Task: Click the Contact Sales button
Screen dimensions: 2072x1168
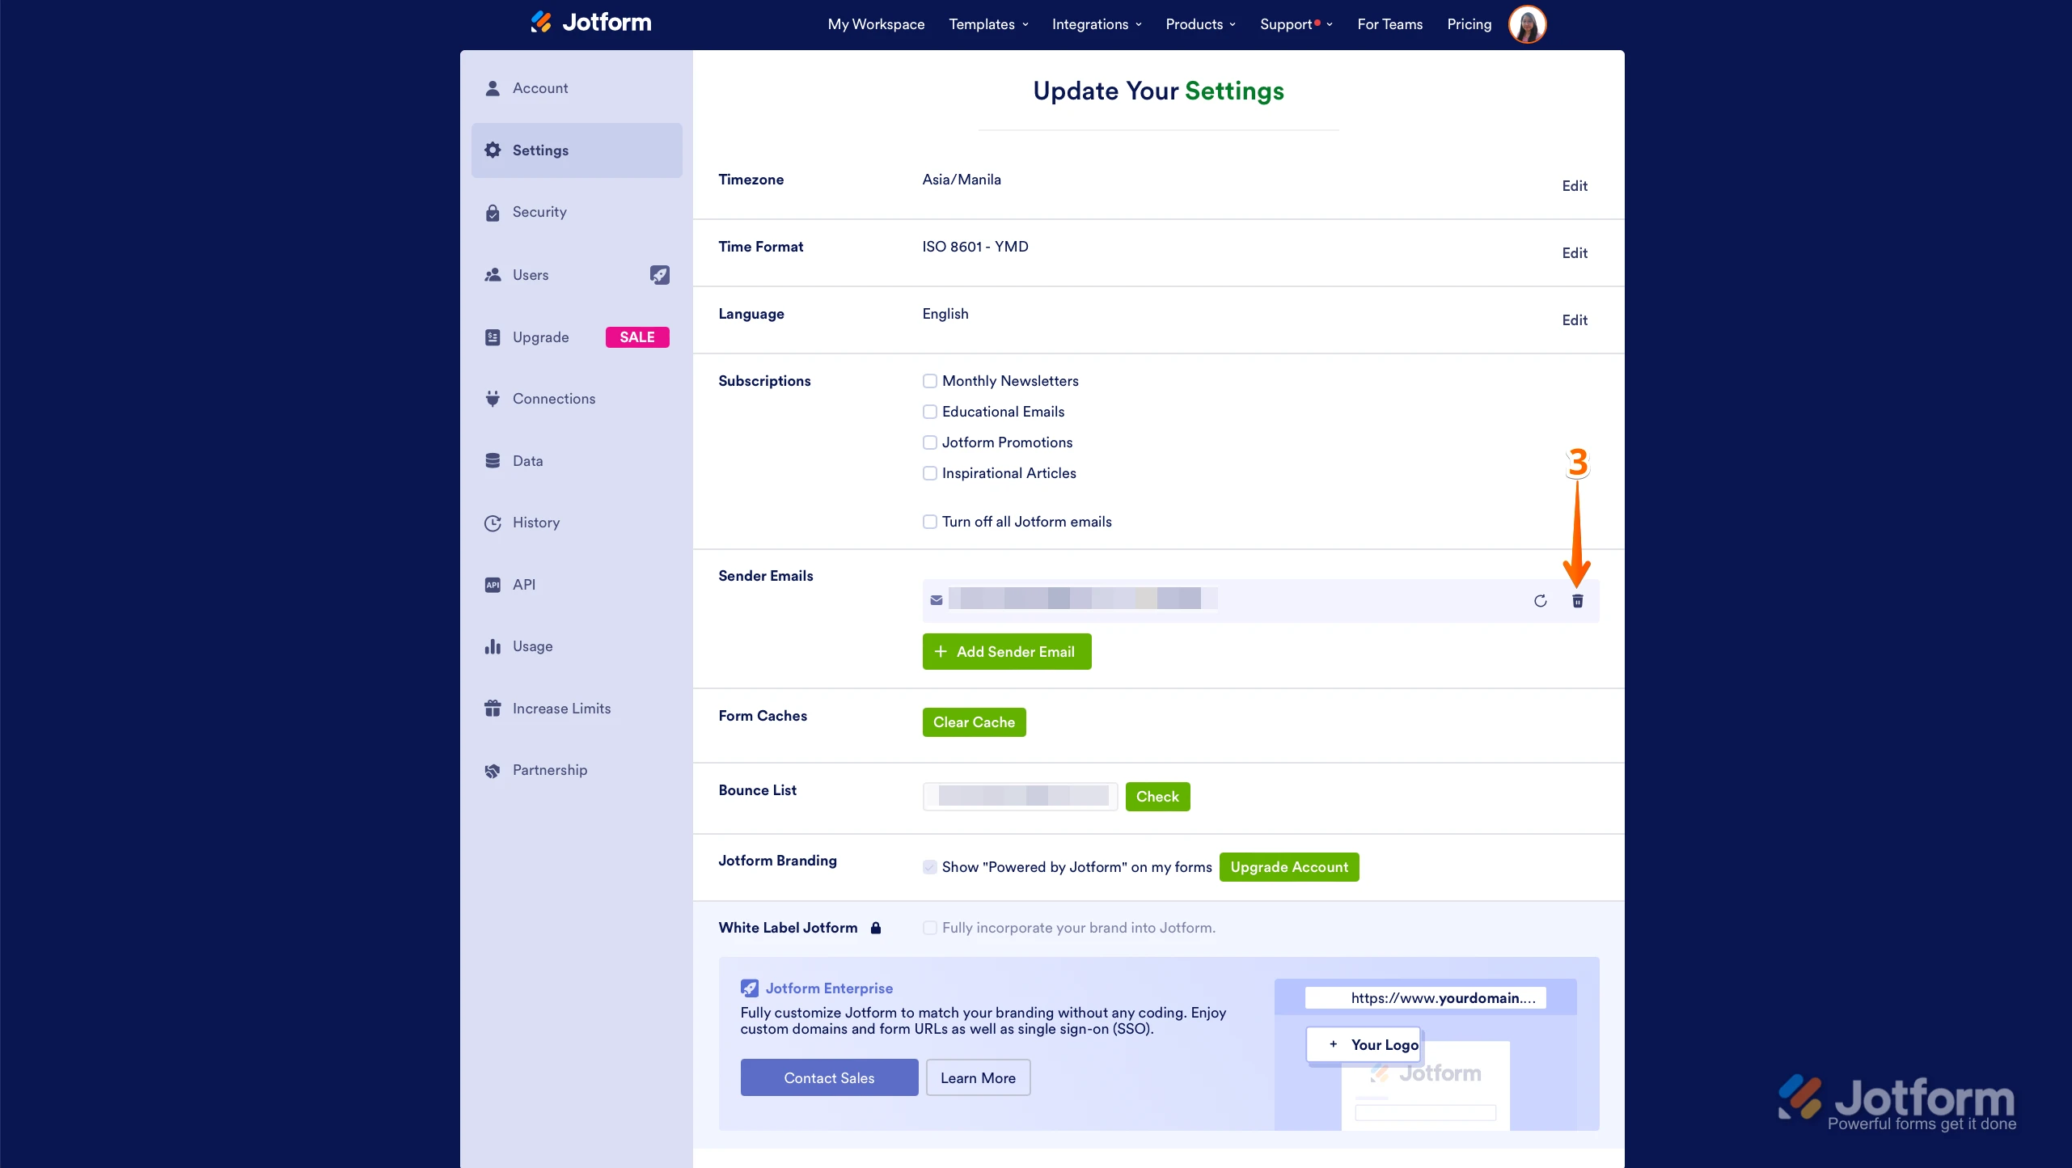Action: [x=829, y=1078]
